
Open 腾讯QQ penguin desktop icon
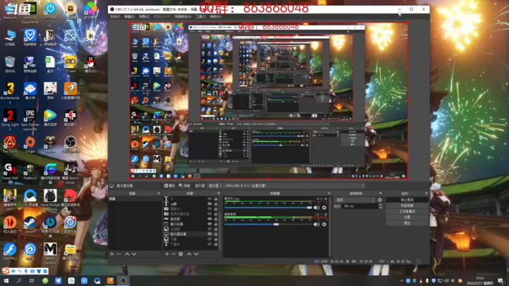(x=90, y=64)
